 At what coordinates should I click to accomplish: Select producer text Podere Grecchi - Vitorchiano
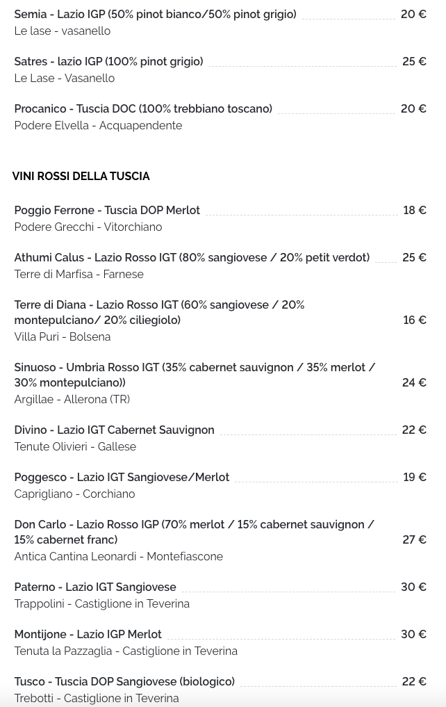[x=88, y=227]
